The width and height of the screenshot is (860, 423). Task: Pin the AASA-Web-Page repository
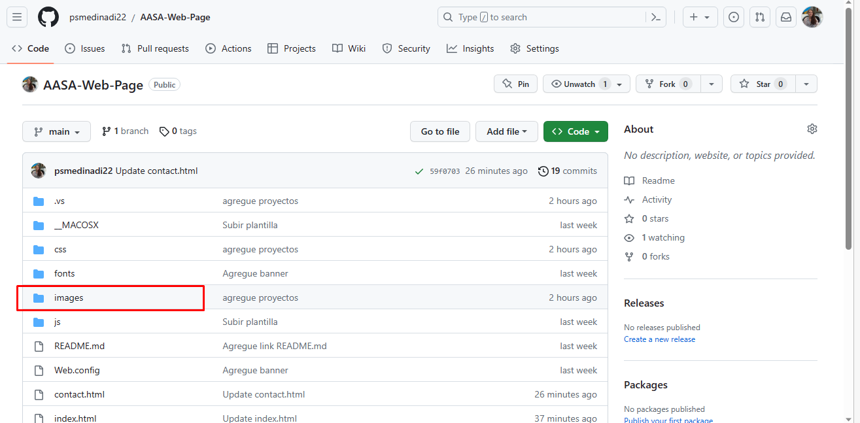(x=515, y=84)
